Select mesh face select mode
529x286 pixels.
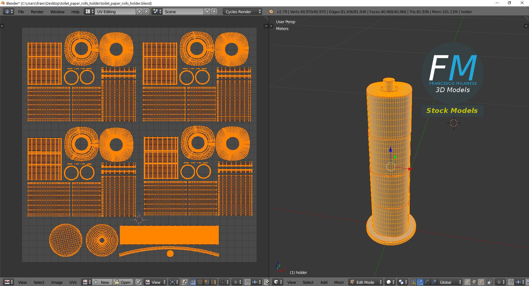pos(481,282)
